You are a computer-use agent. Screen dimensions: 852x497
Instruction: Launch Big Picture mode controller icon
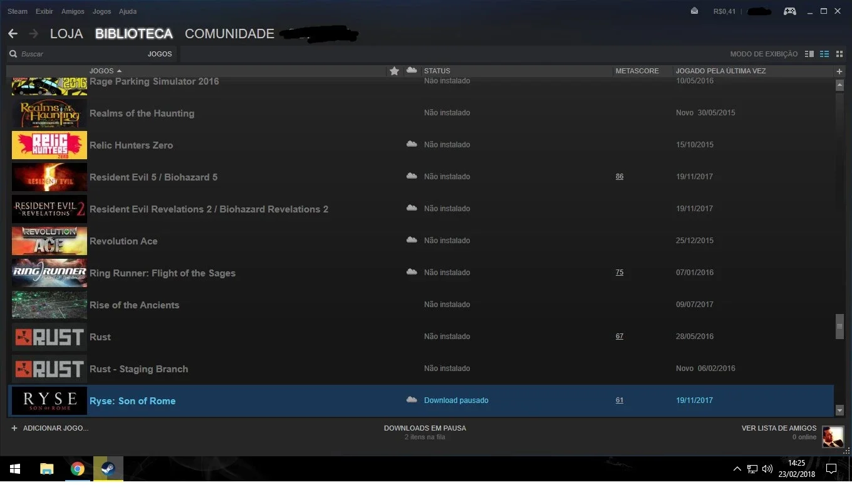pyautogui.click(x=790, y=11)
